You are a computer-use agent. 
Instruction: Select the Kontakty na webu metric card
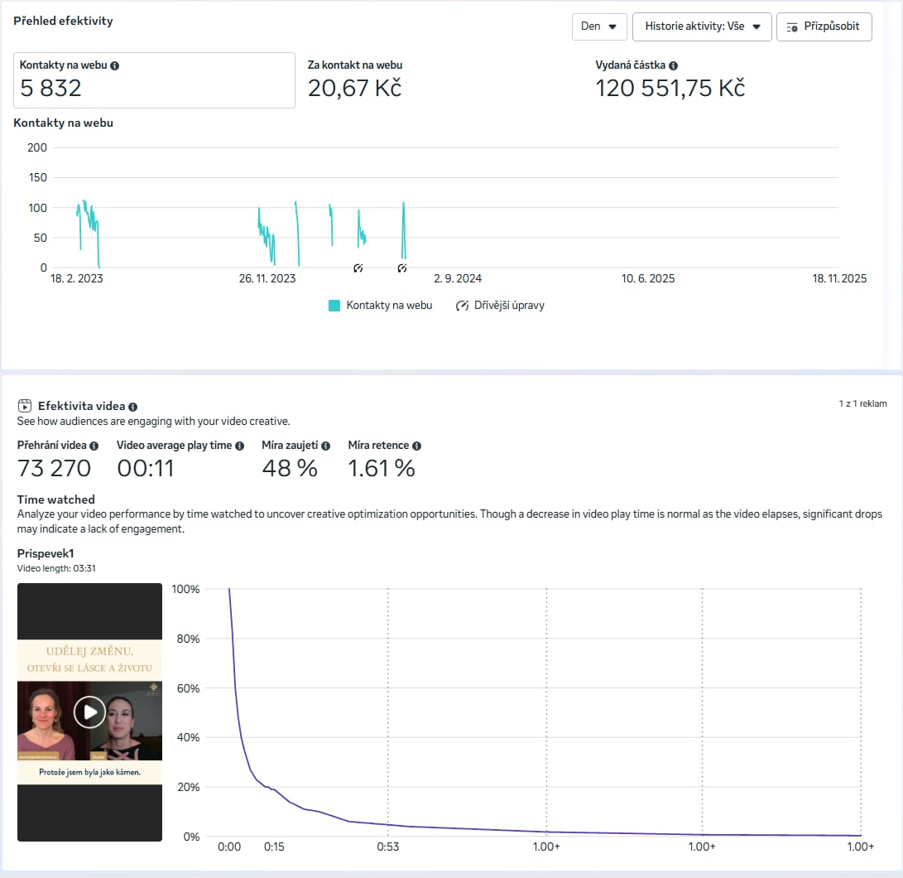pos(155,80)
